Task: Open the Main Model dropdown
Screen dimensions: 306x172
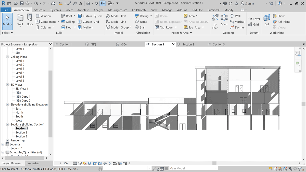Action: (x=215, y=168)
